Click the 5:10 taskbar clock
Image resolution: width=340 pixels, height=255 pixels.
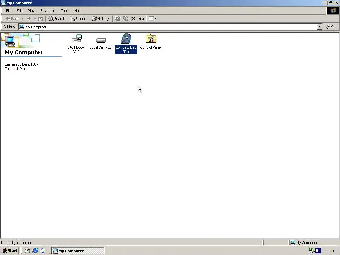[x=330, y=251]
